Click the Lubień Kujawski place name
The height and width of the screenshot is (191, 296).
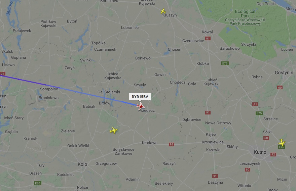pyautogui.click(x=212, y=82)
